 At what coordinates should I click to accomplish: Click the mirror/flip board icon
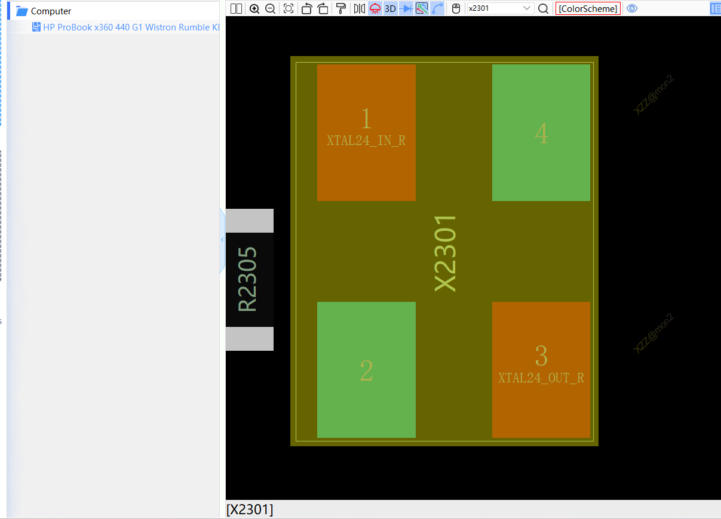pos(359,8)
